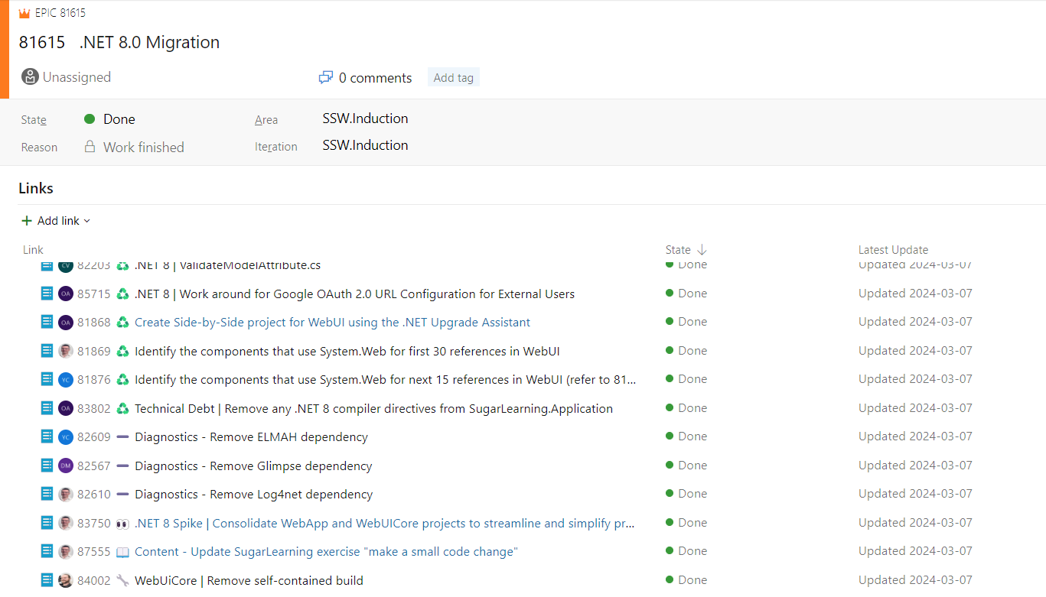Open the Area field SSW.Induction

pos(365,118)
